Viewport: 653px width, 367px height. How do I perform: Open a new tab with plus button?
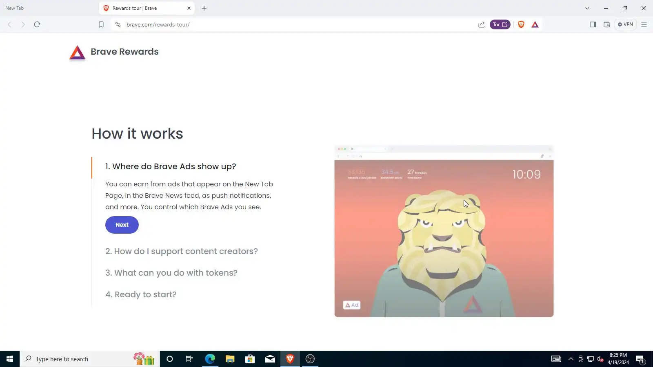tap(204, 8)
